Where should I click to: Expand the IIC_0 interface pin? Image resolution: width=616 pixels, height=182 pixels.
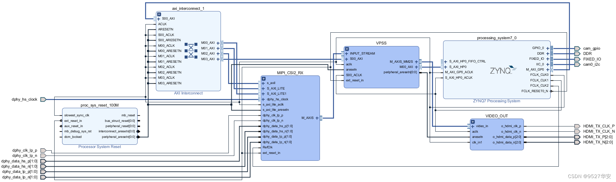pos(548,64)
